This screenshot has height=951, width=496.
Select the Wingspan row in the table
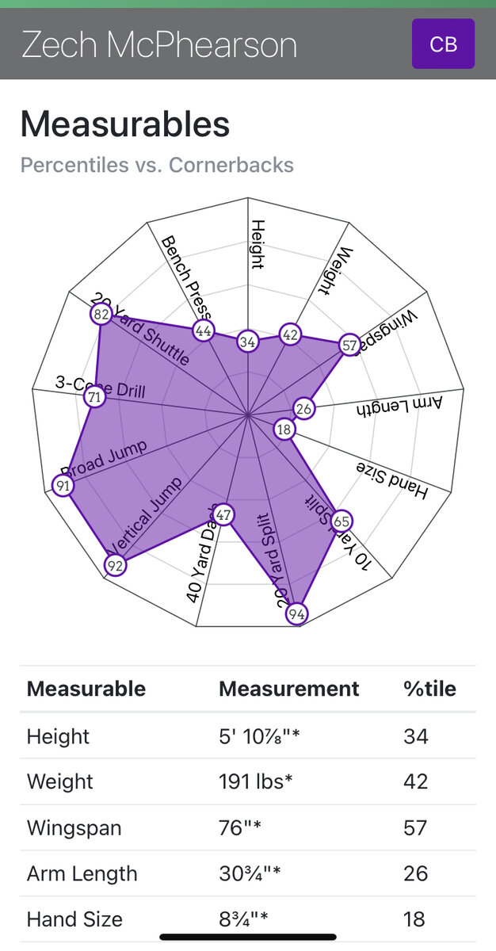[x=248, y=828]
